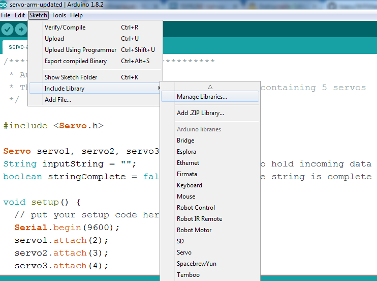The width and height of the screenshot is (377, 281).
Task: Choose Add .ZIP Library...
Action: 210,113
